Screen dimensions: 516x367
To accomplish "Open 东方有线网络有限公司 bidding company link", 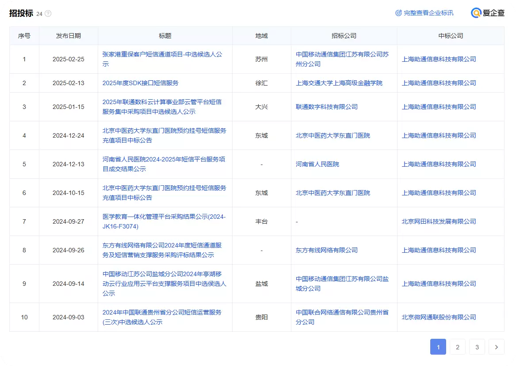I will [326, 250].
